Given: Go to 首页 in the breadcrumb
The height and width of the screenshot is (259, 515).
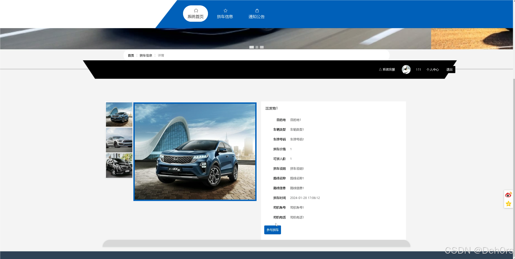Looking at the screenshot, I should click(131, 56).
